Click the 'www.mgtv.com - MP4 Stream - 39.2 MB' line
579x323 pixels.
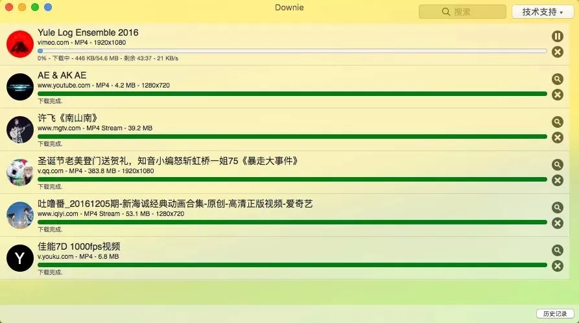(95, 128)
